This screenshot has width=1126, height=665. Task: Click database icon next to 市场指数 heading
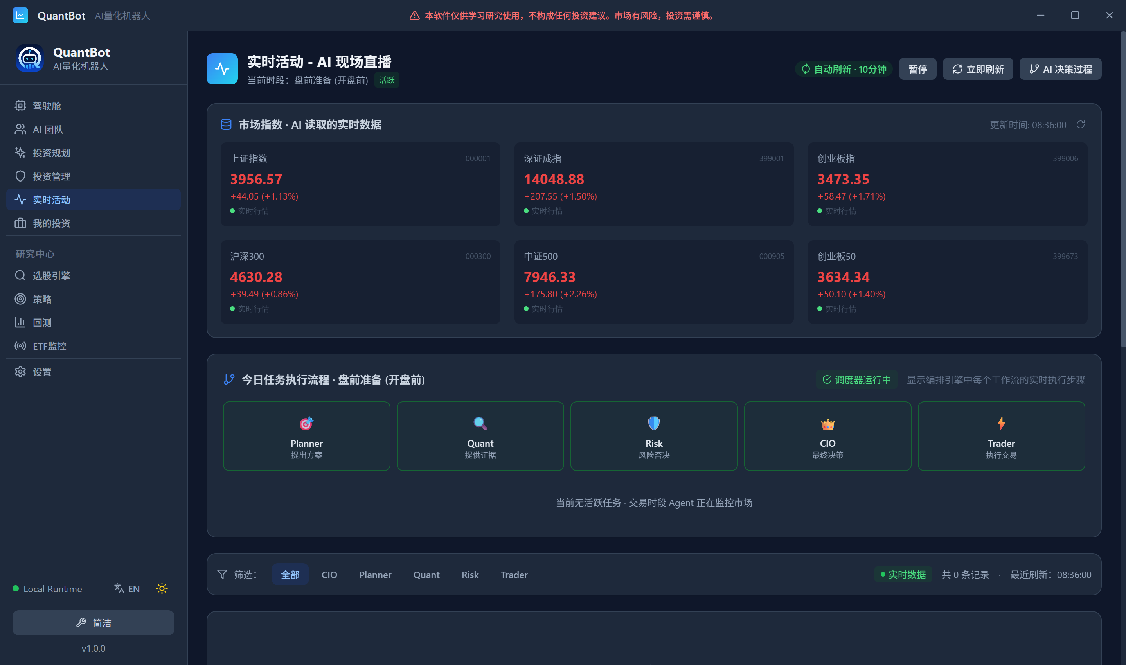[x=226, y=124]
